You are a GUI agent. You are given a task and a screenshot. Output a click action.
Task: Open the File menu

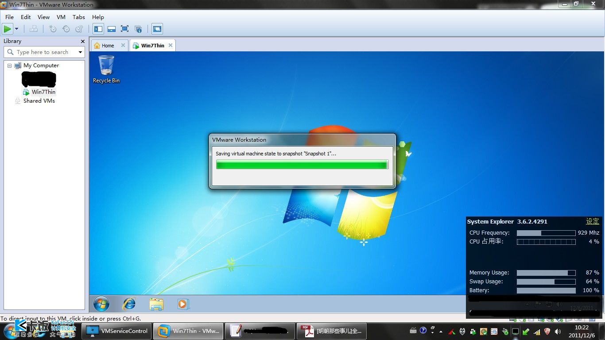9,17
